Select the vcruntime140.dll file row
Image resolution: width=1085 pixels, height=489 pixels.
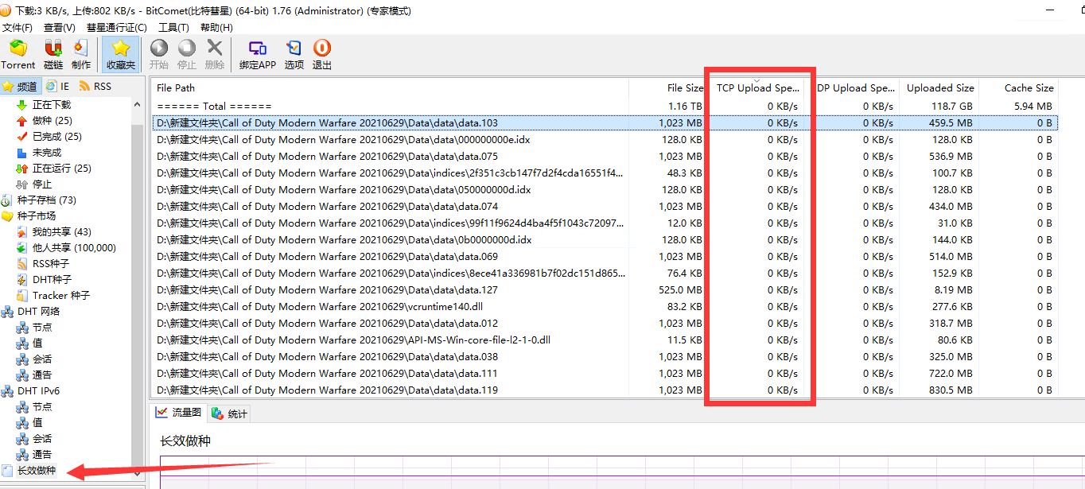point(605,306)
